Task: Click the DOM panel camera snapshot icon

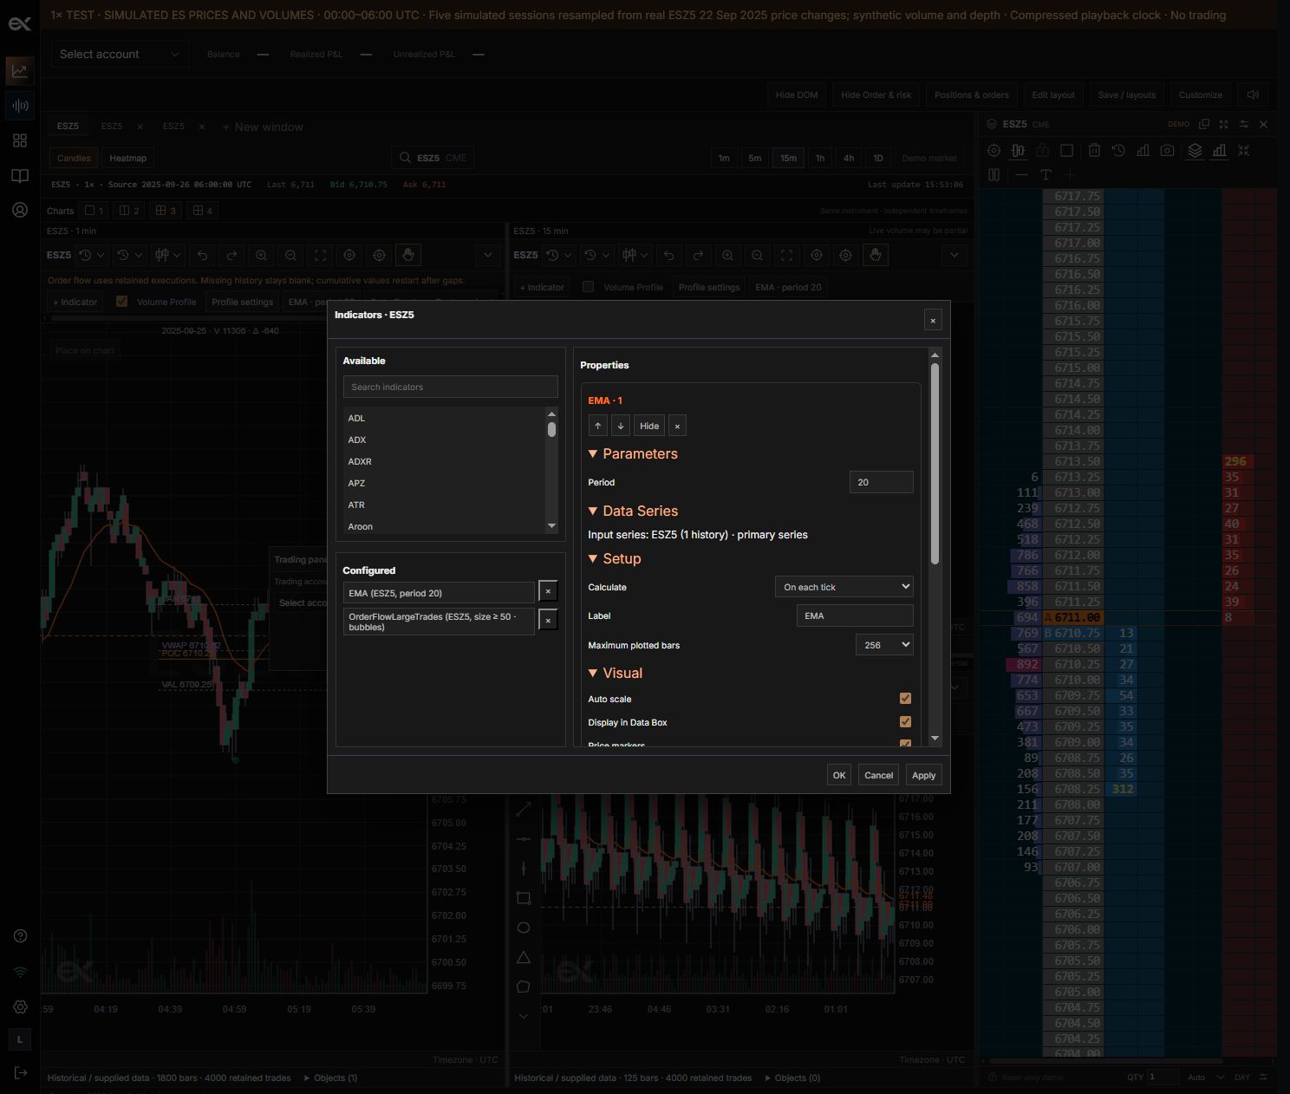Action: point(1168,151)
